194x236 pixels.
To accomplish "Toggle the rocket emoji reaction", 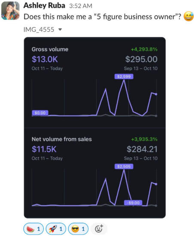I will tap(56, 229).
